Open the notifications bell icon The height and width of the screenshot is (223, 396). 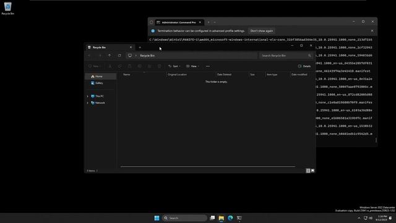(390, 218)
